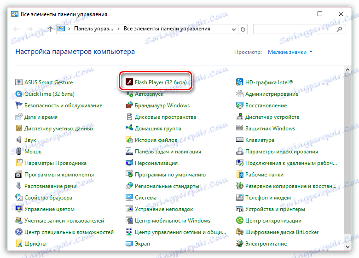The image size is (359, 258).
Task: Expand the address bar history dropdown
Action: 233,29
